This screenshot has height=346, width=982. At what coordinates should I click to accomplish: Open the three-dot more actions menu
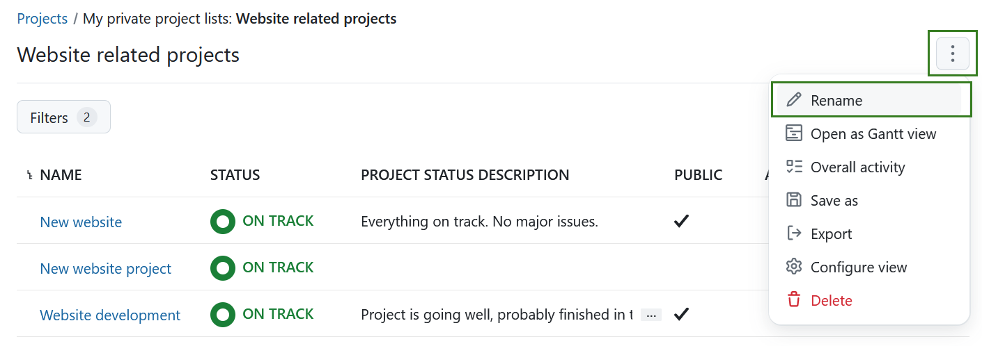(952, 53)
